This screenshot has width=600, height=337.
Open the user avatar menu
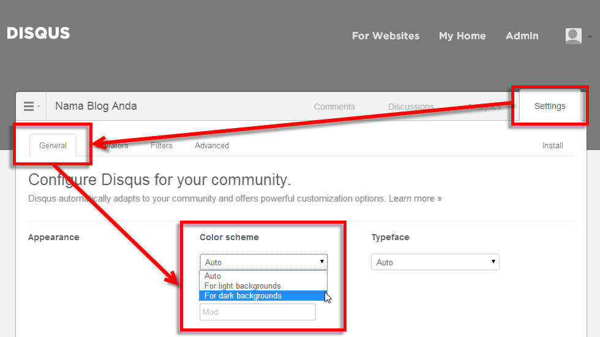pos(573,36)
